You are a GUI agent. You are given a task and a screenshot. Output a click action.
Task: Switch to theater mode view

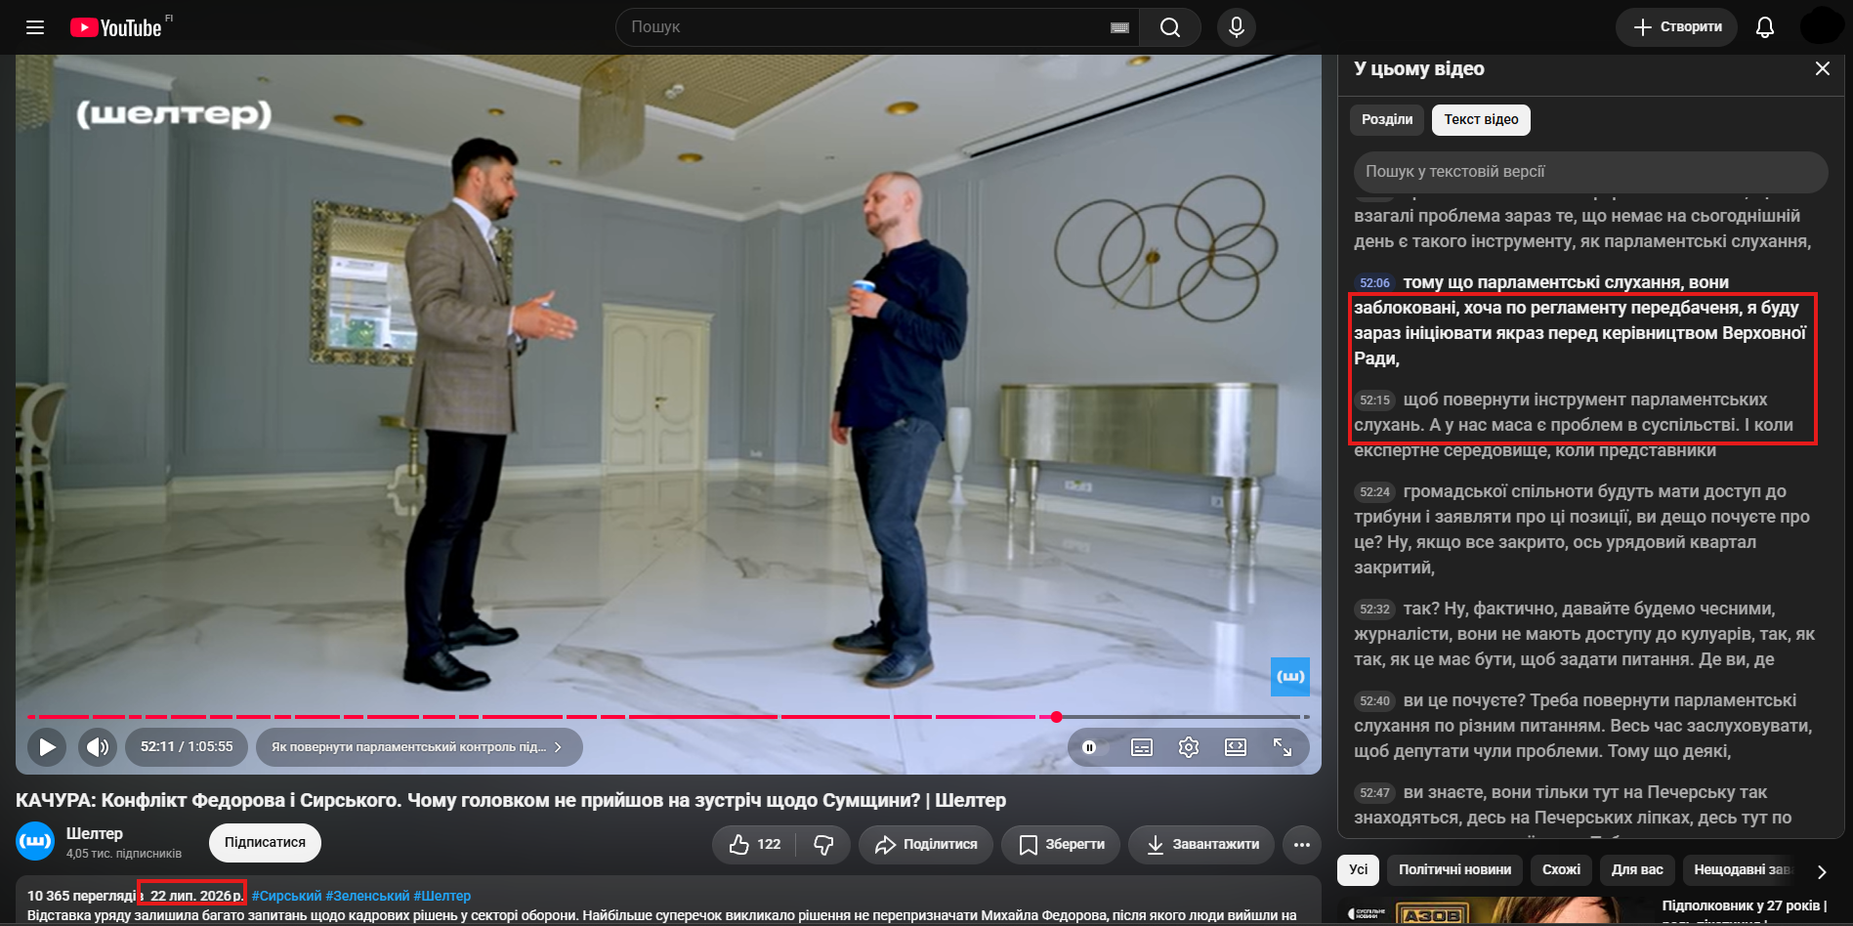click(1236, 747)
